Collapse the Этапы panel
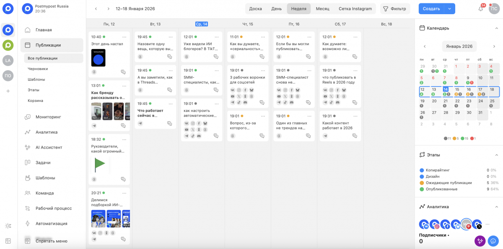This screenshot has width=503, height=249. (x=496, y=155)
